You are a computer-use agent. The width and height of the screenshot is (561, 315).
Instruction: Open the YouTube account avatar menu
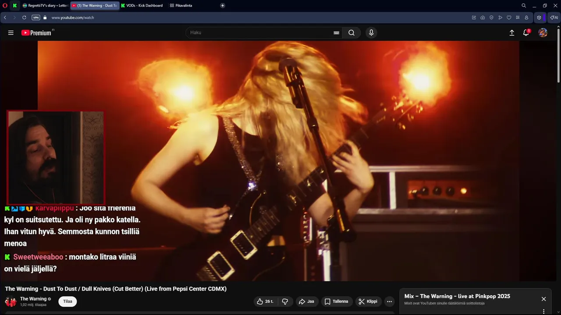543,33
